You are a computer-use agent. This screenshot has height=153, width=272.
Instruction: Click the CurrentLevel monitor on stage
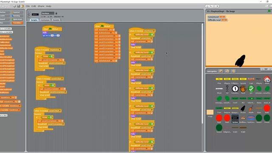coord(216,17)
